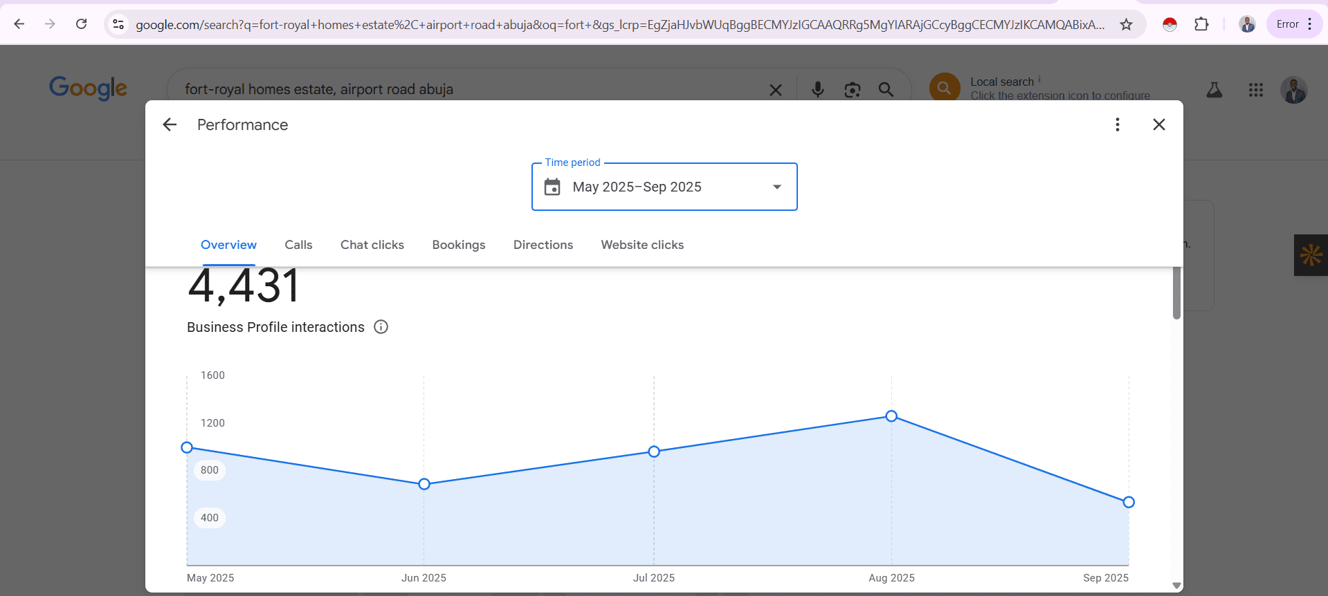Close the Performance dialog

point(1158,124)
